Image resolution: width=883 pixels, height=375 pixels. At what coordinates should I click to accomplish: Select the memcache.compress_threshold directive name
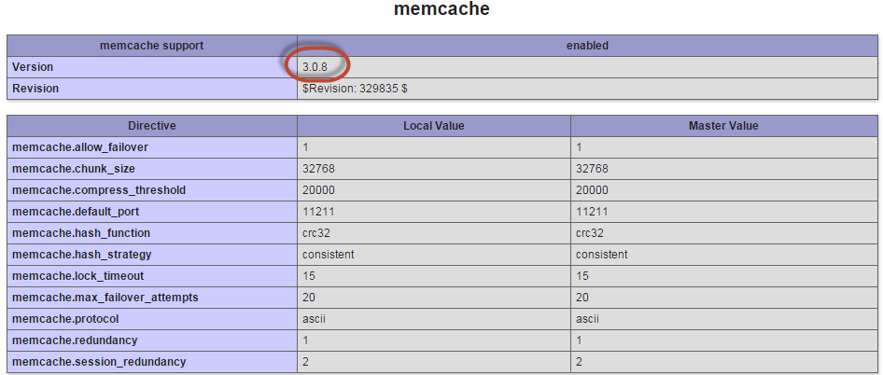click(99, 190)
